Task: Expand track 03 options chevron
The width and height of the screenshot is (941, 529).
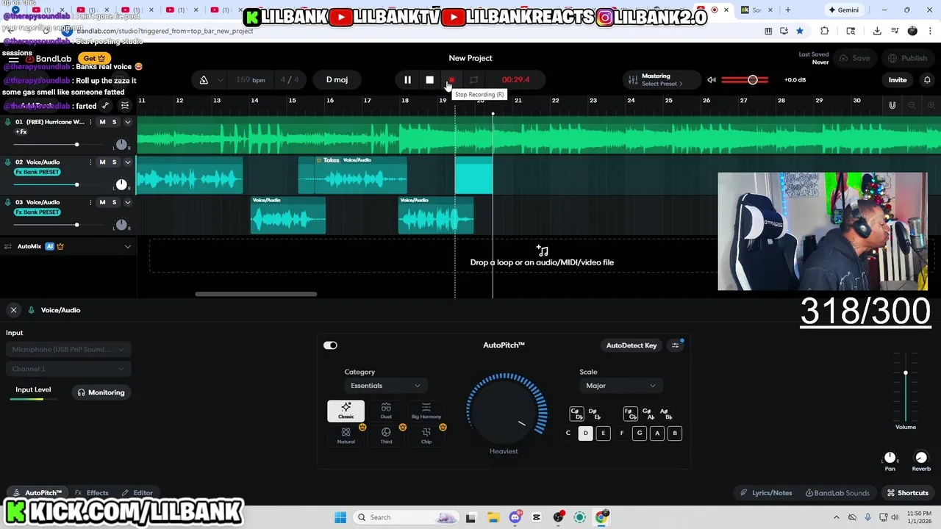Action: click(x=127, y=202)
